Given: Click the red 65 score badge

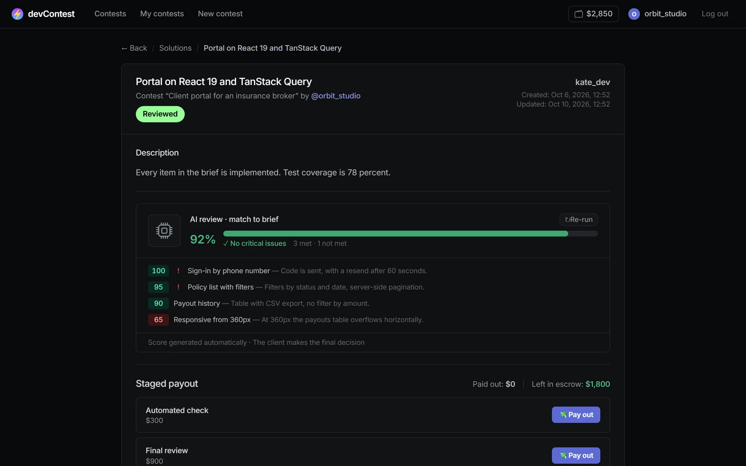Looking at the screenshot, I should (x=159, y=320).
